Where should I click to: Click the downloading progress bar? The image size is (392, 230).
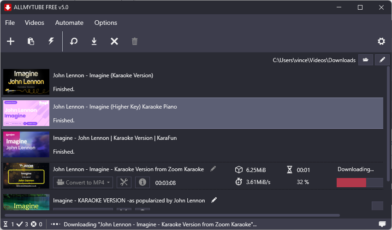click(360, 183)
